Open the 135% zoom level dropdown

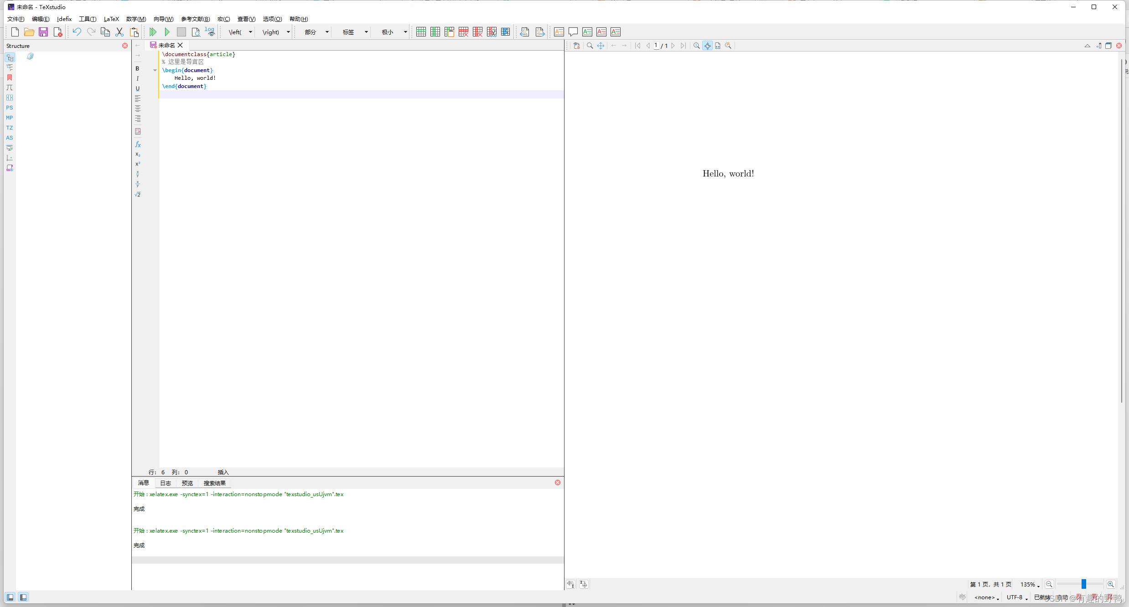(x=1030, y=584)
